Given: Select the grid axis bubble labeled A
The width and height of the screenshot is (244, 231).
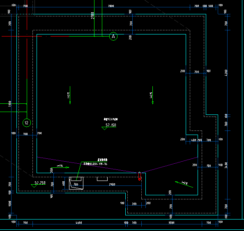Looking at the screenshot, I should pos(113,37).
